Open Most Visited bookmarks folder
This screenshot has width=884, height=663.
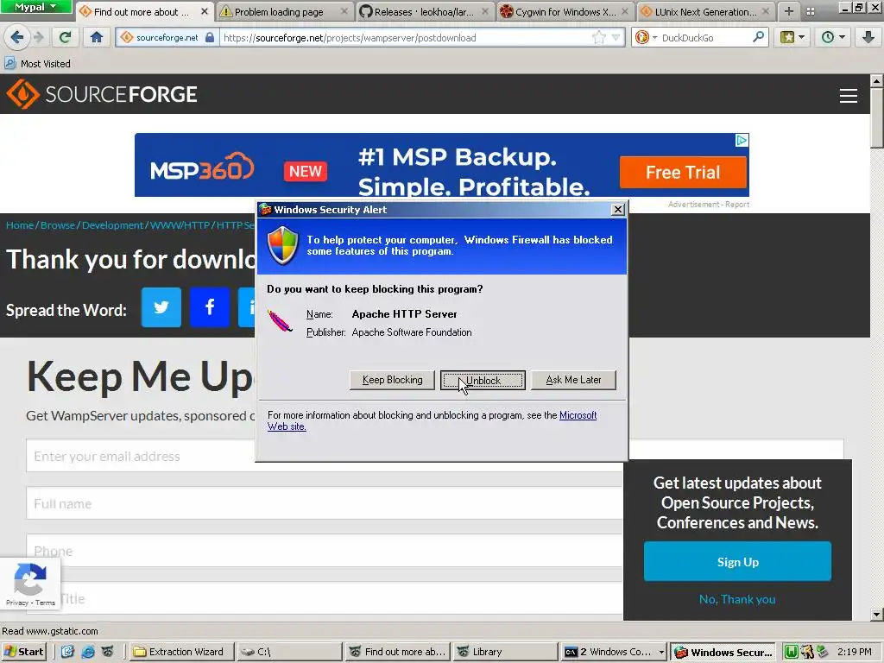click(37, 64)
